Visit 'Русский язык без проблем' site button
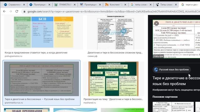200x112 pixels. point(172,70)
